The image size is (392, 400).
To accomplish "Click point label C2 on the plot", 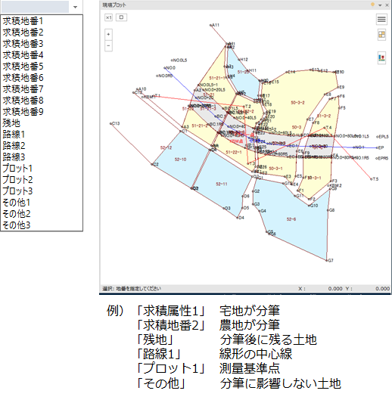I will point(156,164).
